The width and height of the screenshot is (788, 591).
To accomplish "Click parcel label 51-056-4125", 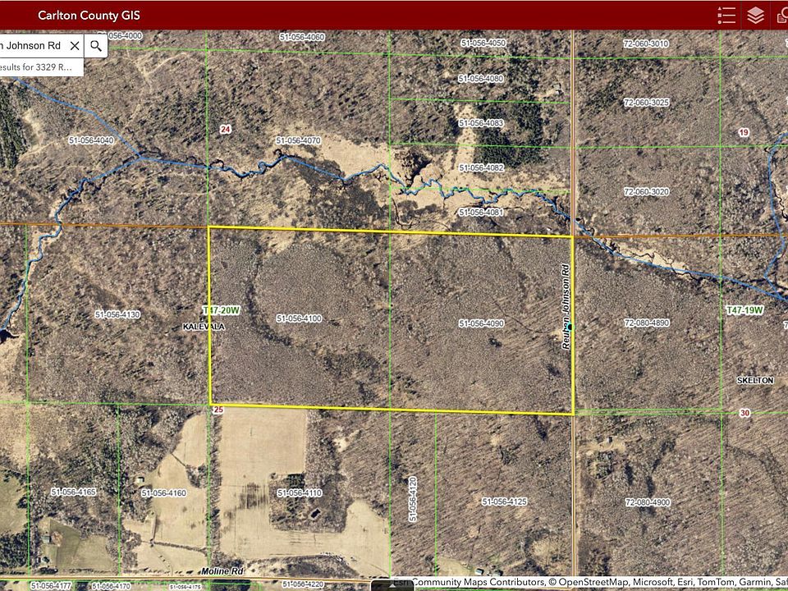I will (x=504, y=502).
